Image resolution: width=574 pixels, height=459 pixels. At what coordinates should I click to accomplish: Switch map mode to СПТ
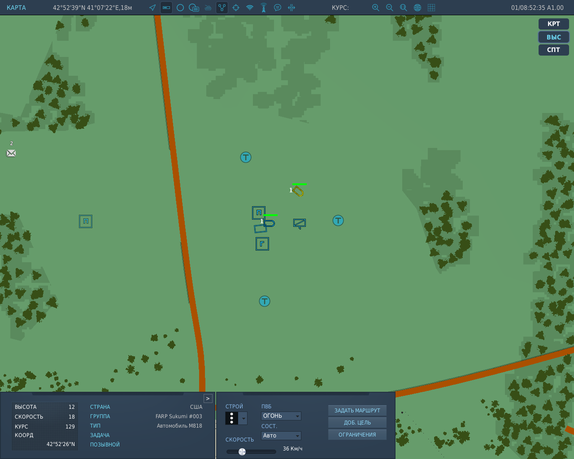coord(554,50)
